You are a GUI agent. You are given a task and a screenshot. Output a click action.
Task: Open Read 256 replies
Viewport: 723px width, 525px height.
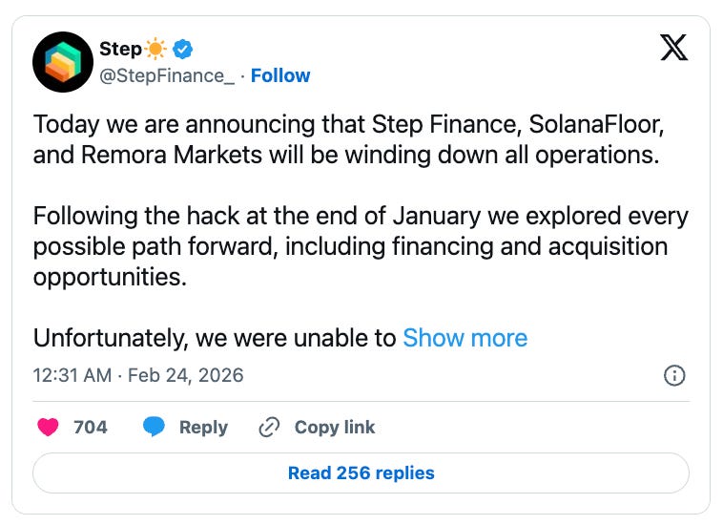pyautogui.click(x=361, y=472)
